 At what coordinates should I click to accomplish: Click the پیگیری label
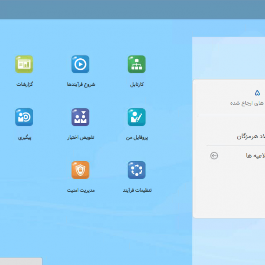point(25,137)
